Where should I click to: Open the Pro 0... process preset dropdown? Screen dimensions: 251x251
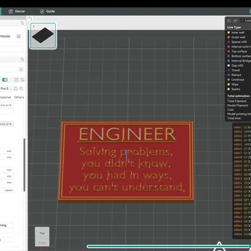click(x=6, y=88)
